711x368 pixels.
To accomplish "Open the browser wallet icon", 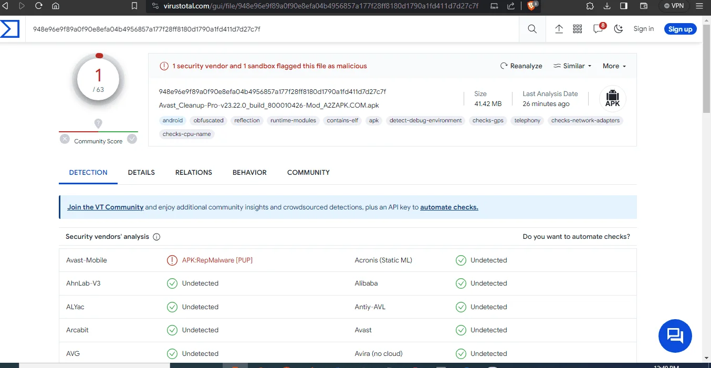I will 643,6.
